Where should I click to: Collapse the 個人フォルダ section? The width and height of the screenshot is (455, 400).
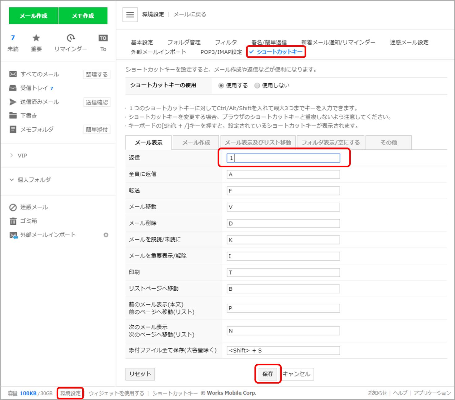12,180
